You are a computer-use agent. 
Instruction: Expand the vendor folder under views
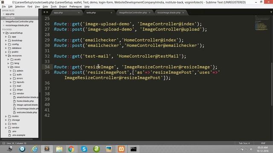pos(11,93)
